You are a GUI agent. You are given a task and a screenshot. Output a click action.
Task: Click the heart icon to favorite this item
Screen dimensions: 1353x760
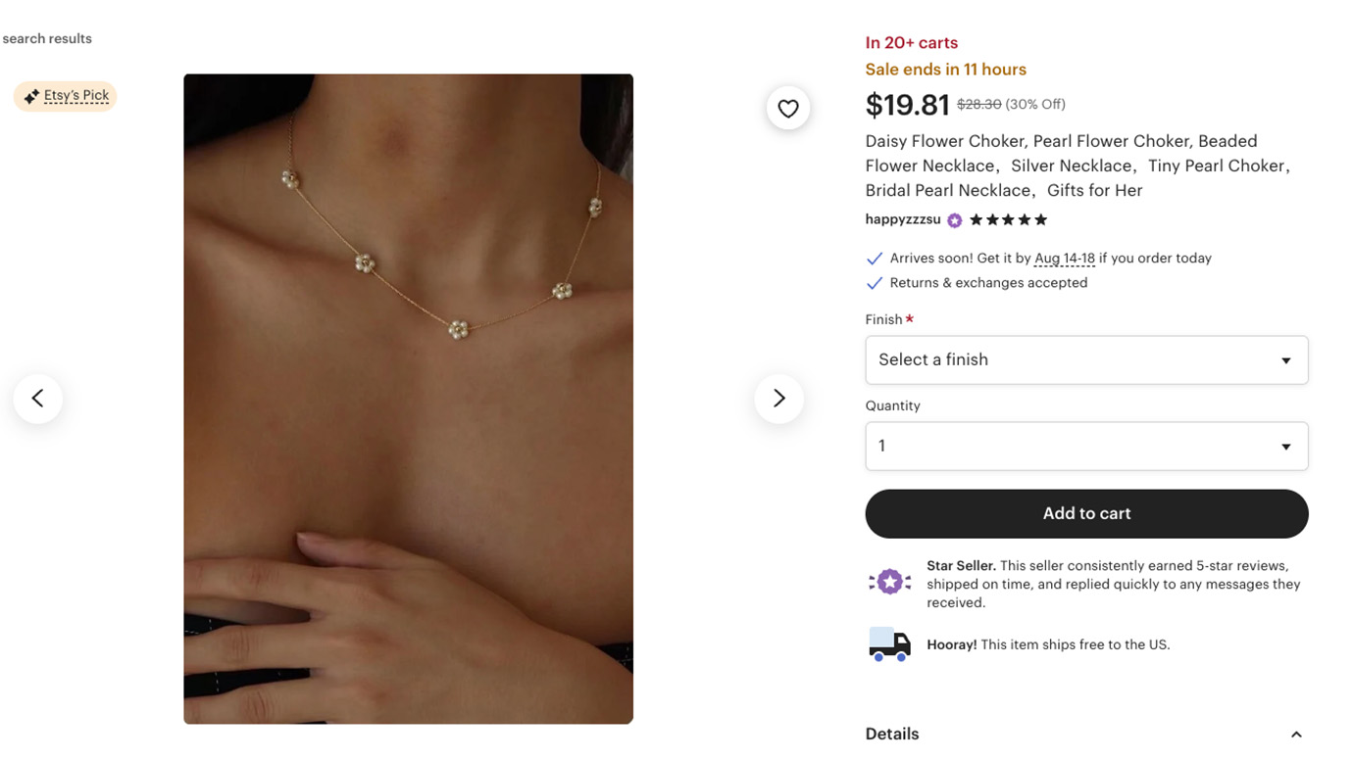[788, 108]
